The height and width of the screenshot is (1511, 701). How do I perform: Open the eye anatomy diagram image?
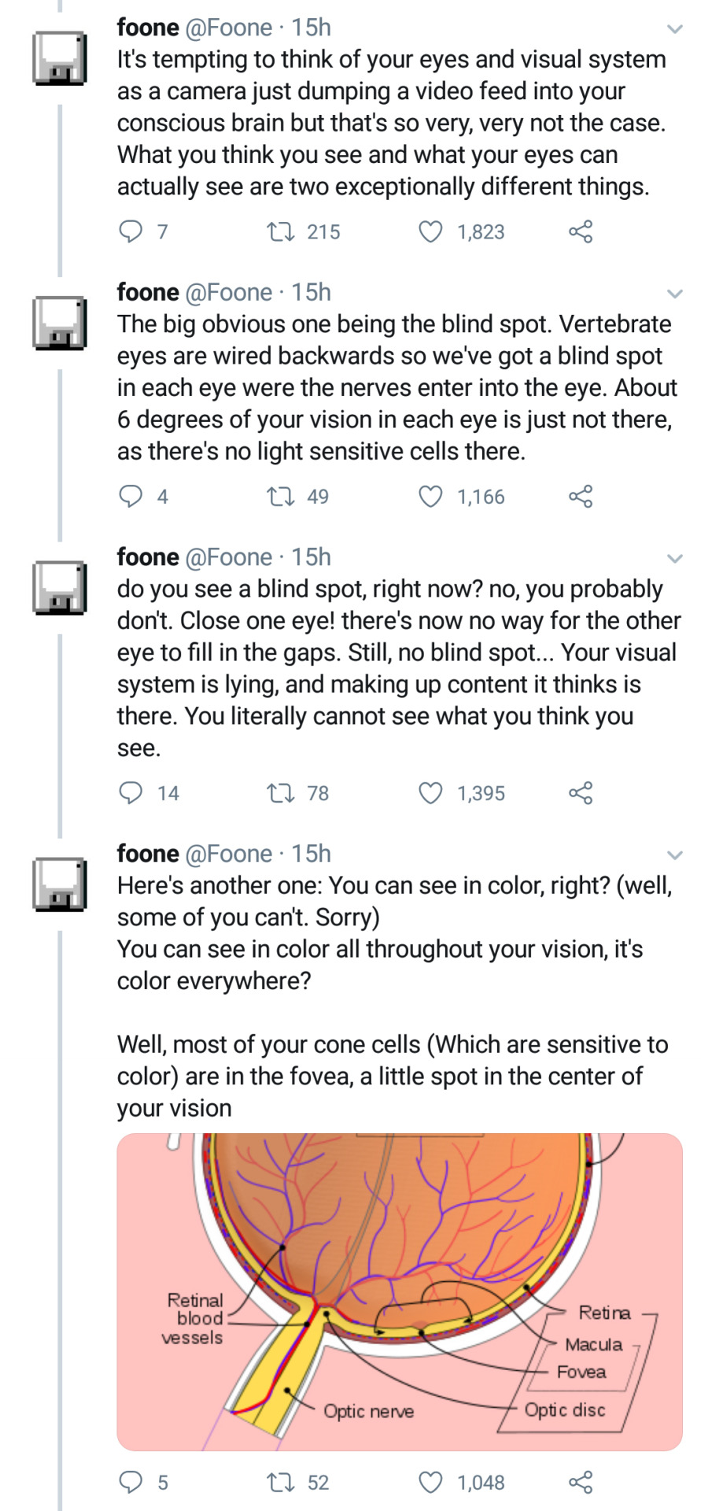pos(400,1291)
